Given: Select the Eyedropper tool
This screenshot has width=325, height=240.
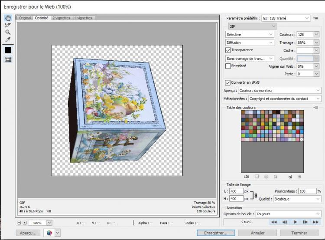Looking at the screenshot, I should pos(8,39).
